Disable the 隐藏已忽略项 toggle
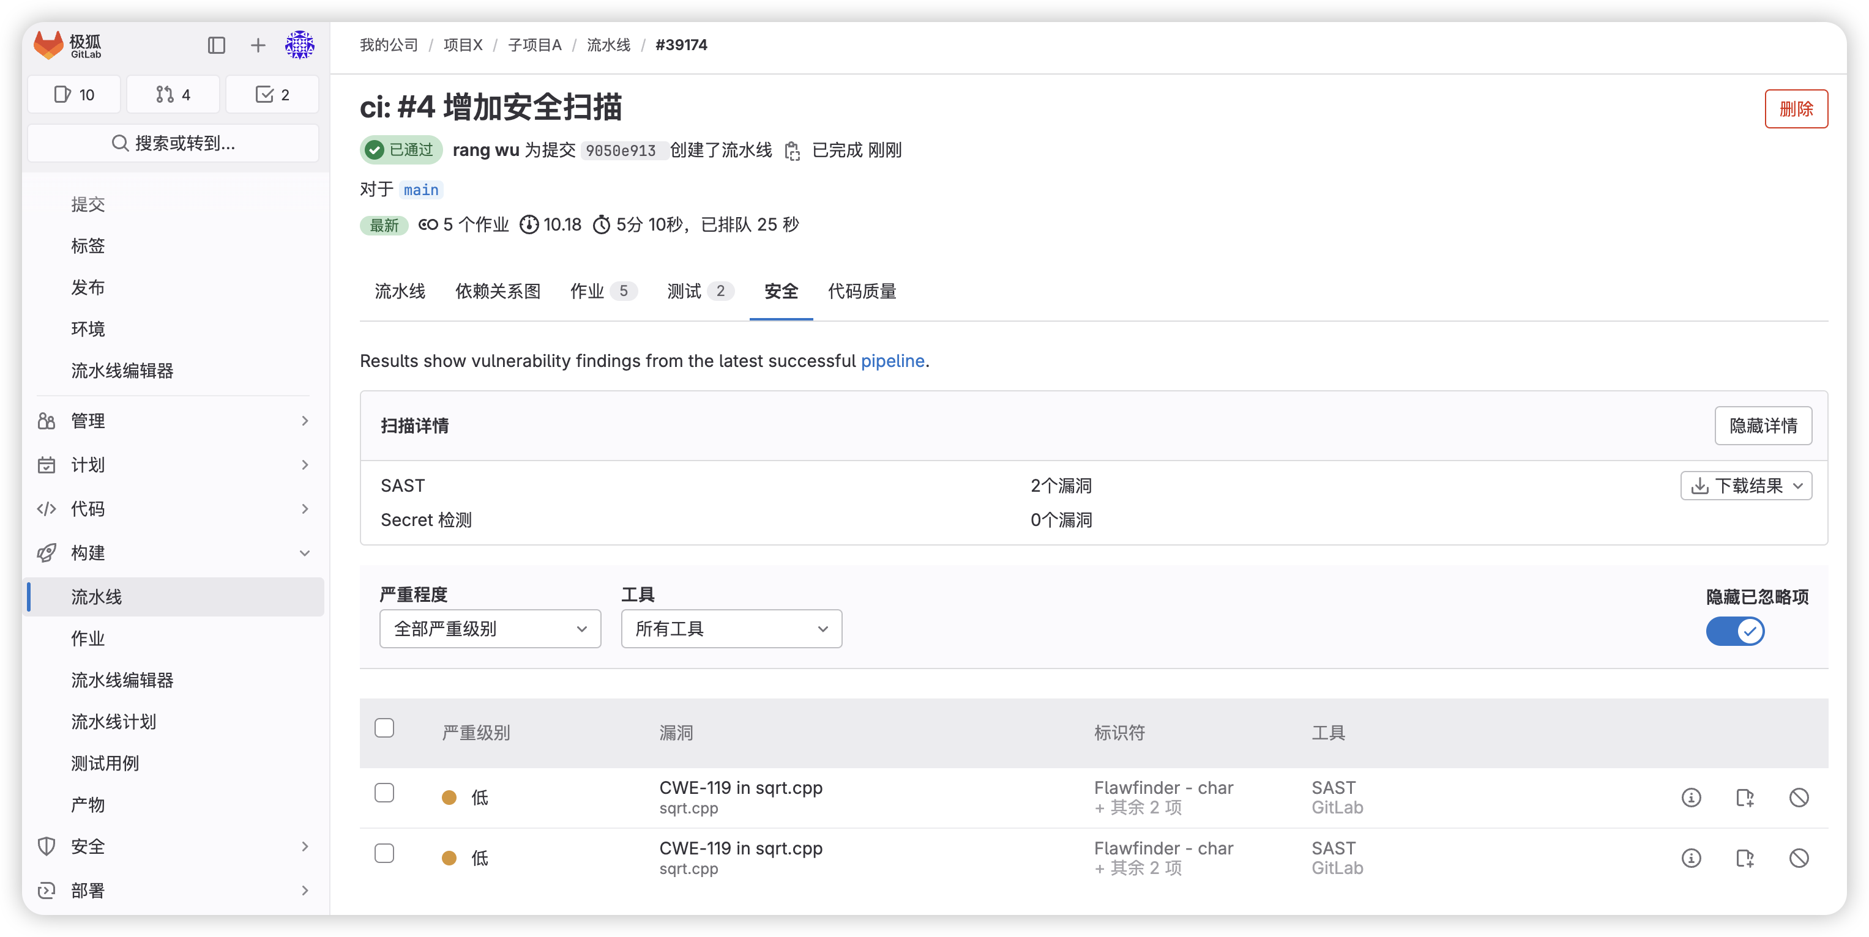This screenshot has height=937, width=1869. (x=1735, y=631)
